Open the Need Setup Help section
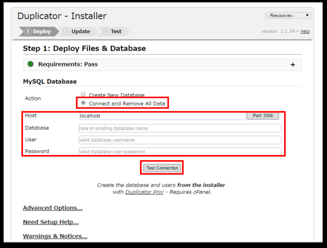327x248 pixels. (51, 222)
